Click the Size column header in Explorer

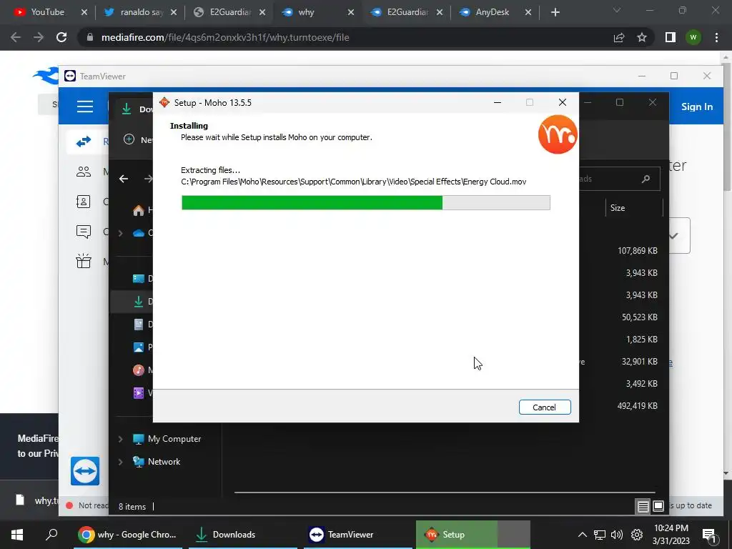634,208
